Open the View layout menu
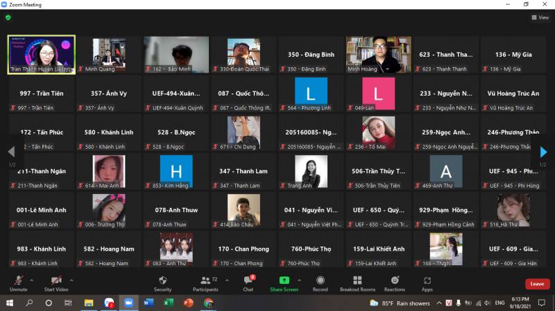Image resolution: width=555 pixels, height=311 pixels. [x=540, y=18]
